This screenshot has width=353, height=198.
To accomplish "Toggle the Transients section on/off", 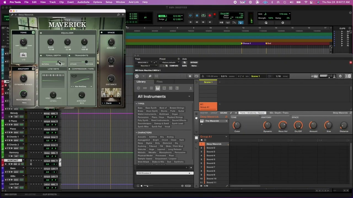I will click(69, 56).
